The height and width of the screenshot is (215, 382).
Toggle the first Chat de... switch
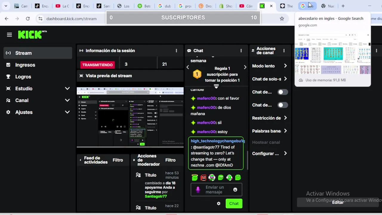coord(283,92)
